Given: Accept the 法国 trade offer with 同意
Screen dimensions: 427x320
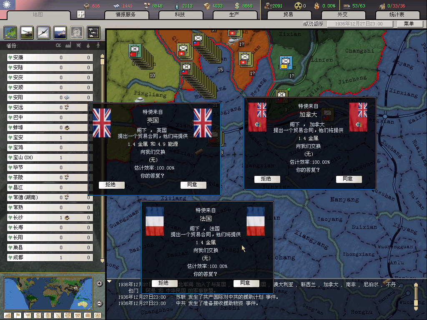Looking at the screenshot, I should click(246, 283).
